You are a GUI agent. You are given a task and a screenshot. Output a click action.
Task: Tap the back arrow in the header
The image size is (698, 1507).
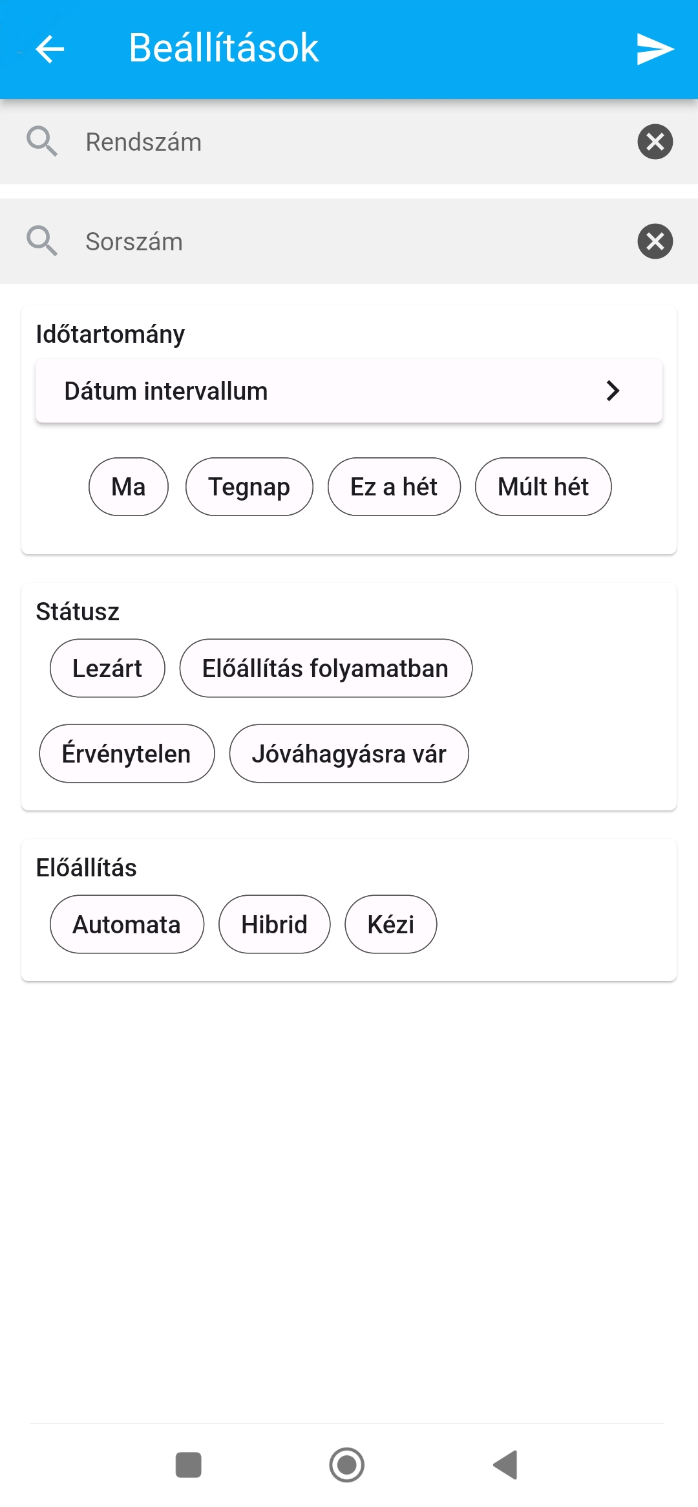tap(50, 49)
